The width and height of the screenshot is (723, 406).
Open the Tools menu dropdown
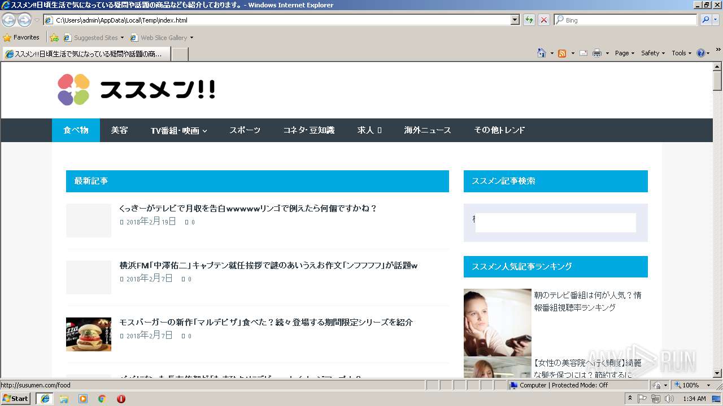pos(682,53)
